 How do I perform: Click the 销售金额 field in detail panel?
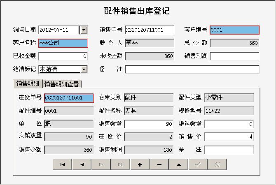pos(69,150)
